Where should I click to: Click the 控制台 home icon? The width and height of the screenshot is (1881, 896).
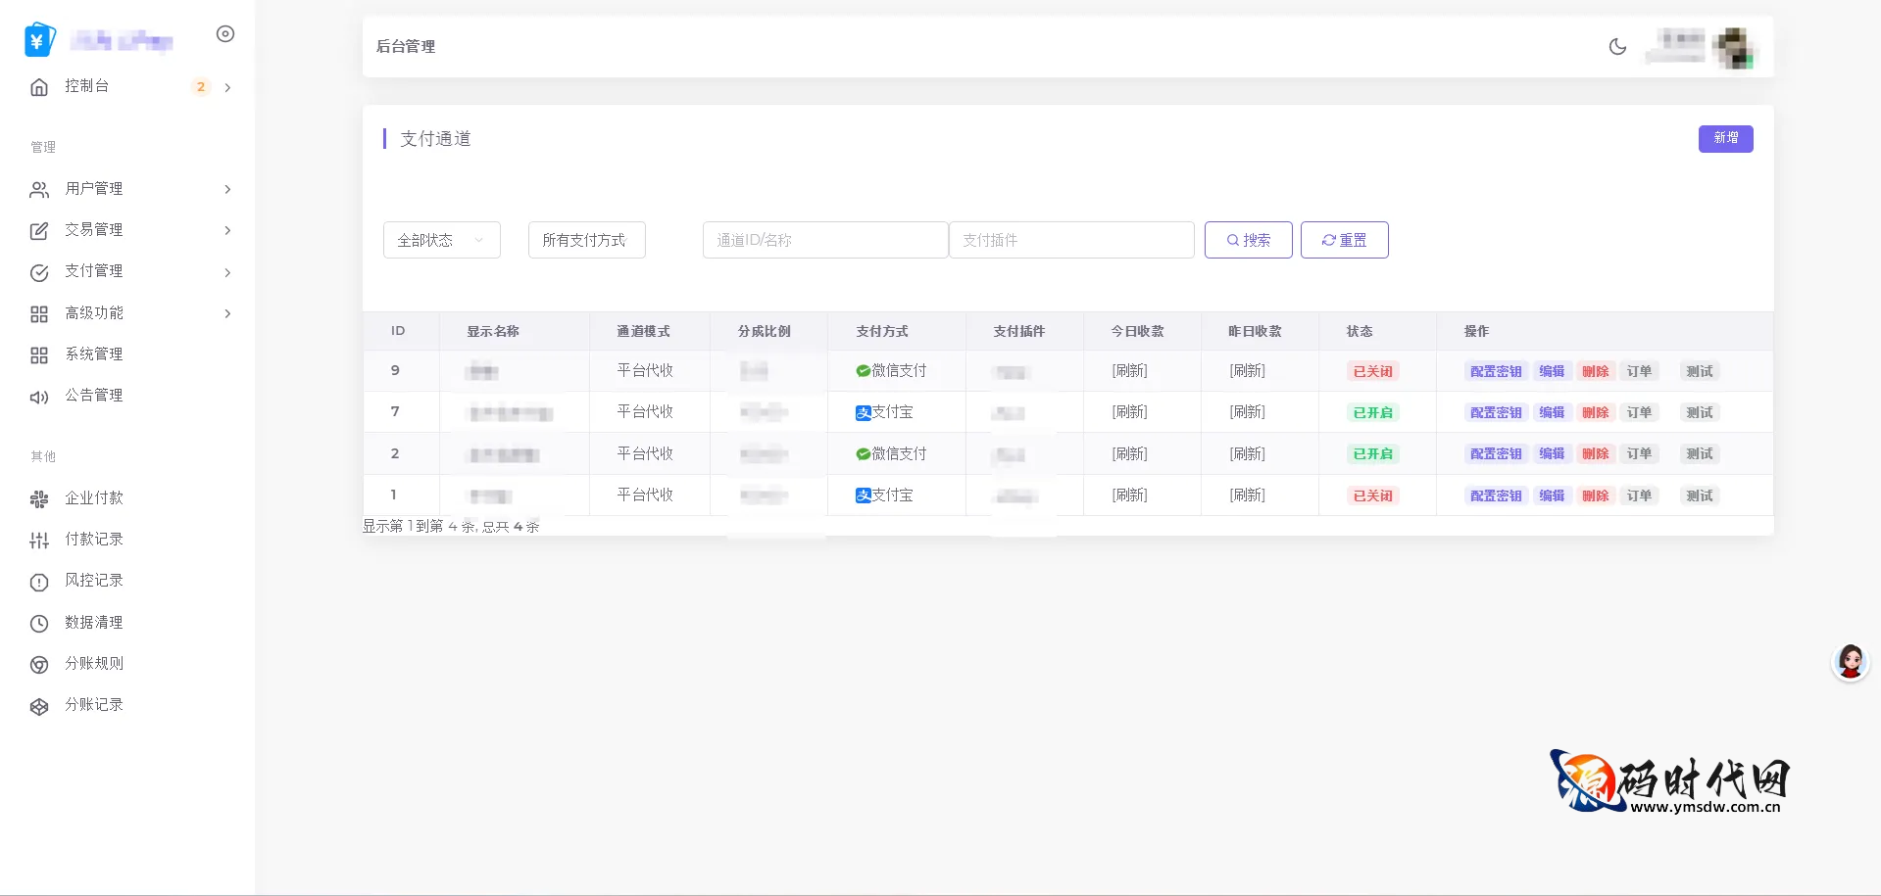click(x=39, y=87)
